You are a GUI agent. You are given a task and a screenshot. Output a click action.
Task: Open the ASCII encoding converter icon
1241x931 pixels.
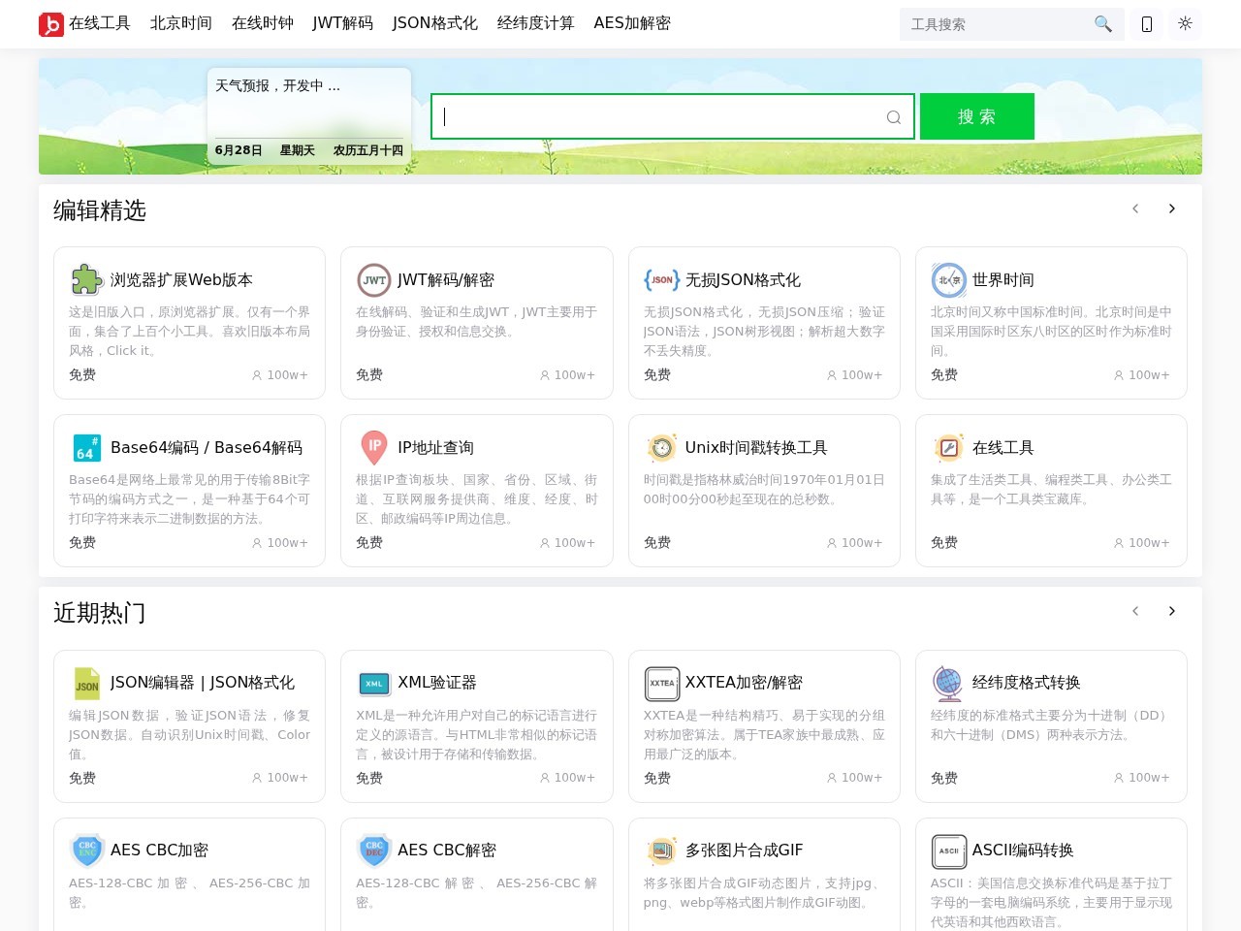click(948, 851)
